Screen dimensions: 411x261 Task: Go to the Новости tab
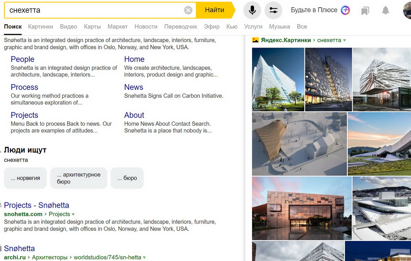(x=146, y=27)
